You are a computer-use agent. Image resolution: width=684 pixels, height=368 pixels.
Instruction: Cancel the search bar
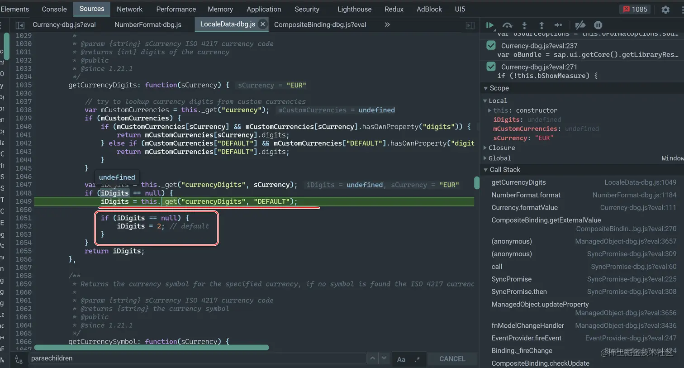pyautogui.click(x=452, y=359)
